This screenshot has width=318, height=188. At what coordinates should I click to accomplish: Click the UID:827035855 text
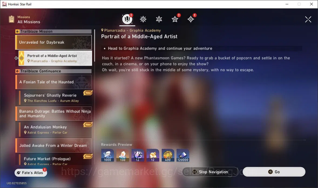[x=17, y=183]
